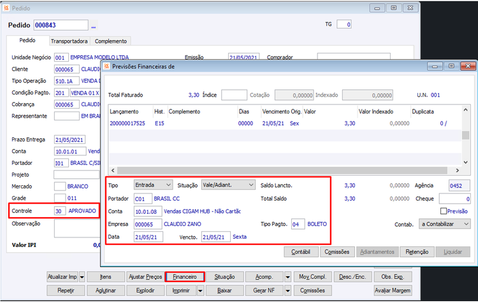Click the Agência input field
The width and height of the screenshot is (478, 303).
click(x=460, y=185)
